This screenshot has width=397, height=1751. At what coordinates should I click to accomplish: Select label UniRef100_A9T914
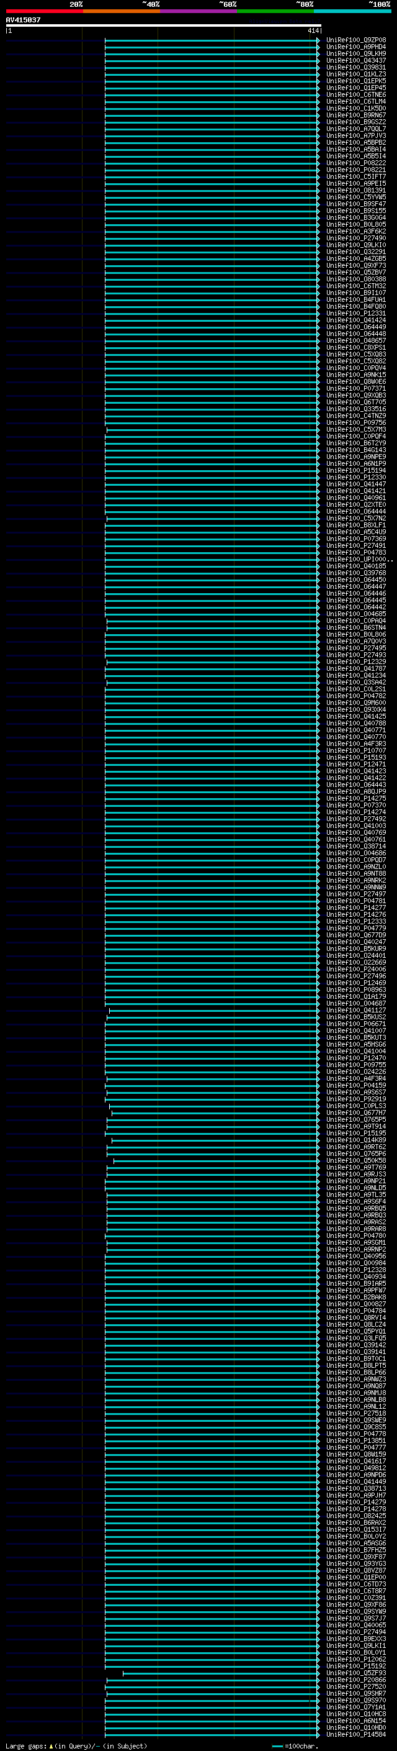pyautogui.click(x=355, y=1126)
